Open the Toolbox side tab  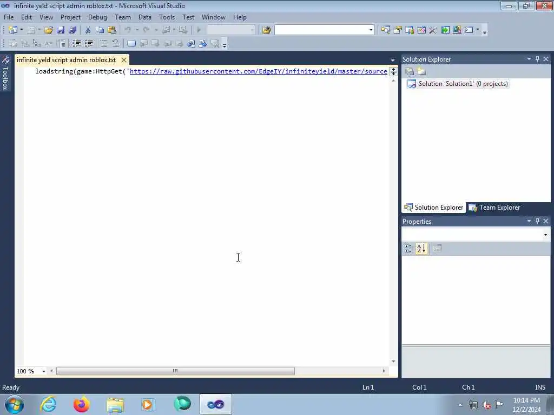pos(5,73)
